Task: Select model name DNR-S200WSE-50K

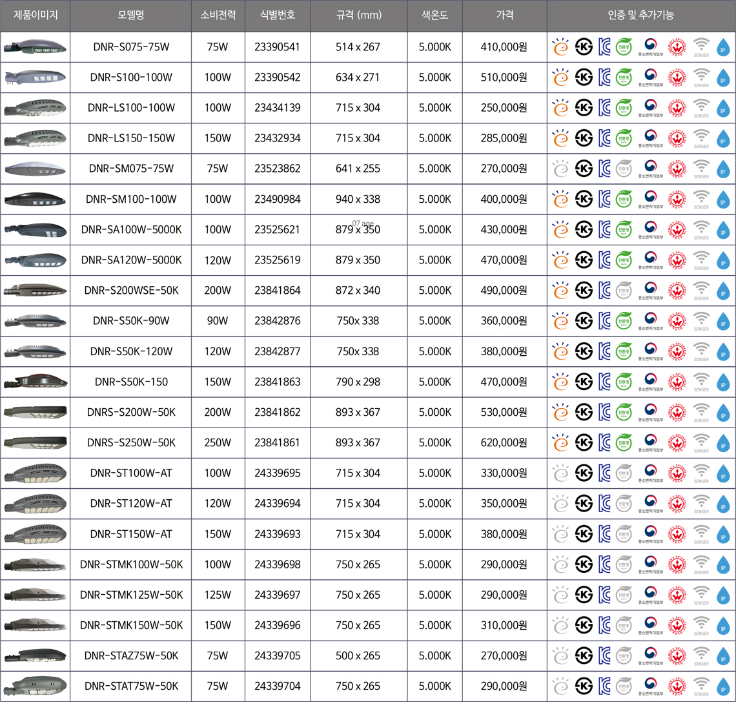Action: (131, 291)
